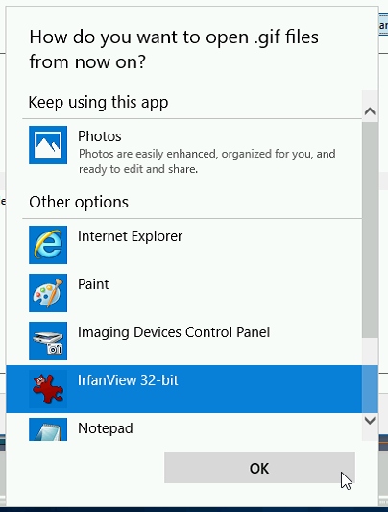
Task: Click the app list scrollbar thumb
Action: pyautogui.click(x=370, y=230)
